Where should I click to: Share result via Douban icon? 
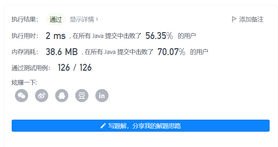pos(82,96)
